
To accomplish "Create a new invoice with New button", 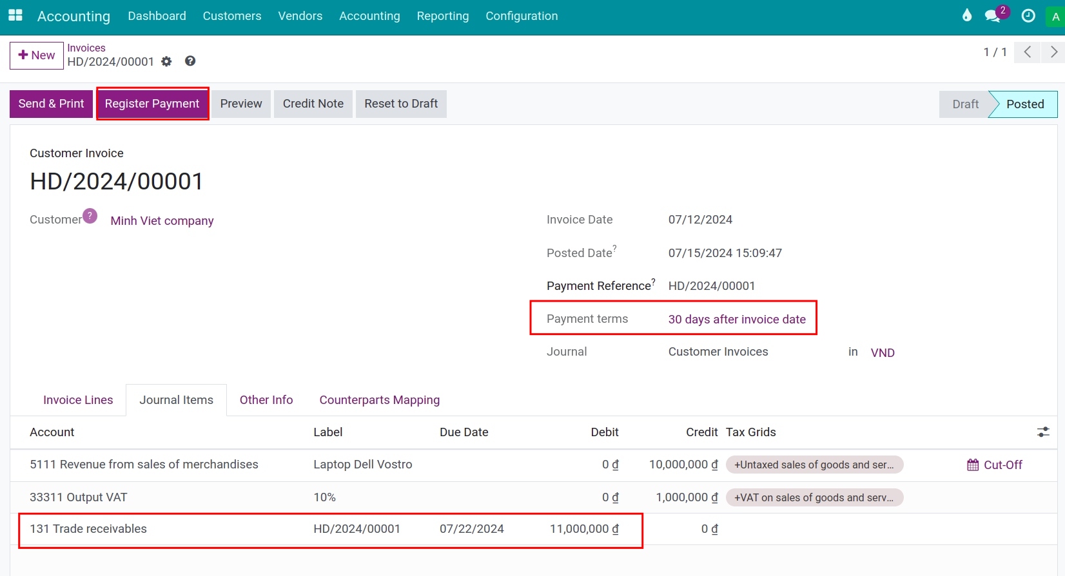I will click(37, 55).
